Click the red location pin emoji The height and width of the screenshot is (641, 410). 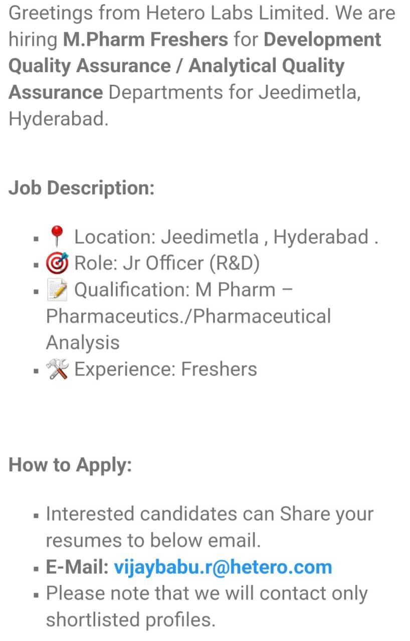click(x=58, y=237)
